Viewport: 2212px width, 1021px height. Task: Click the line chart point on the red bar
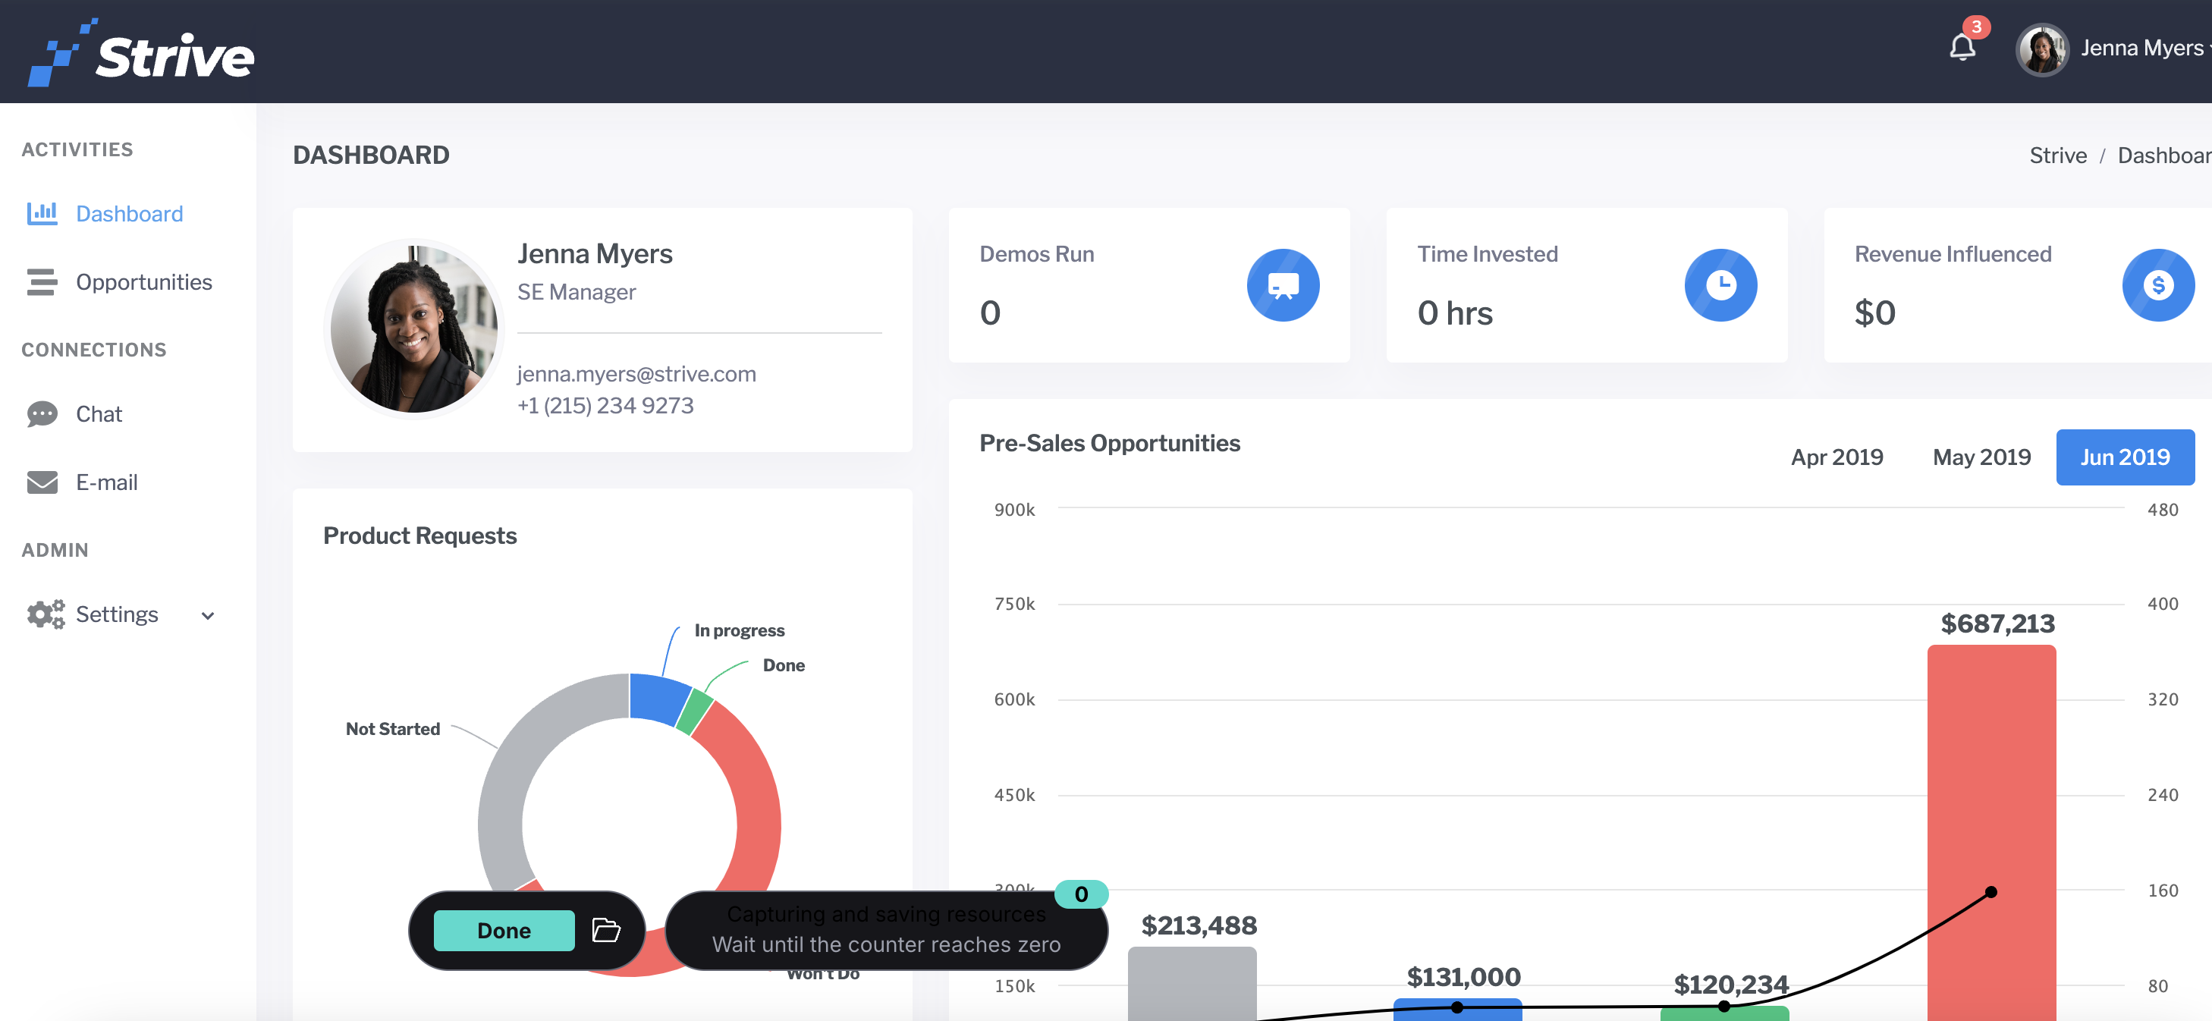click(1991, 892)
